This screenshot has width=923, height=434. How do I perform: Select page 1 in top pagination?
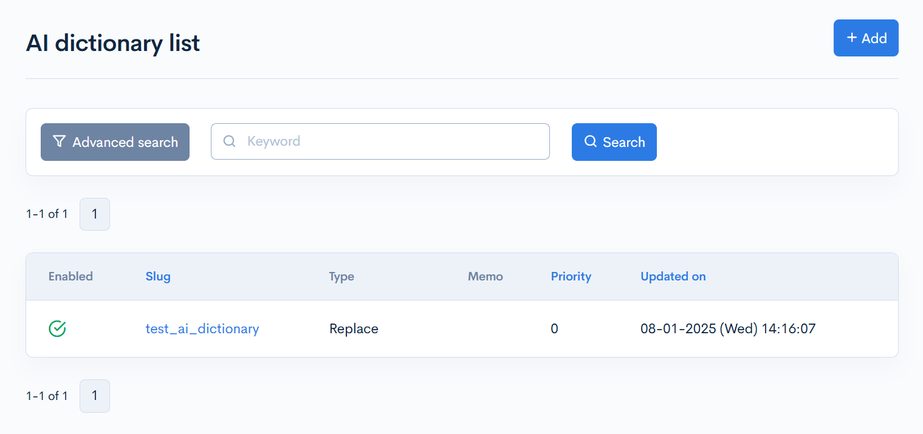(x=95, y=214)
